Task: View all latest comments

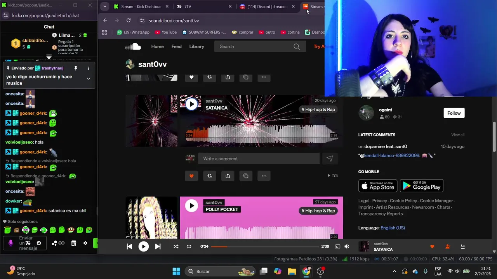Action: (x=458, y=135)
